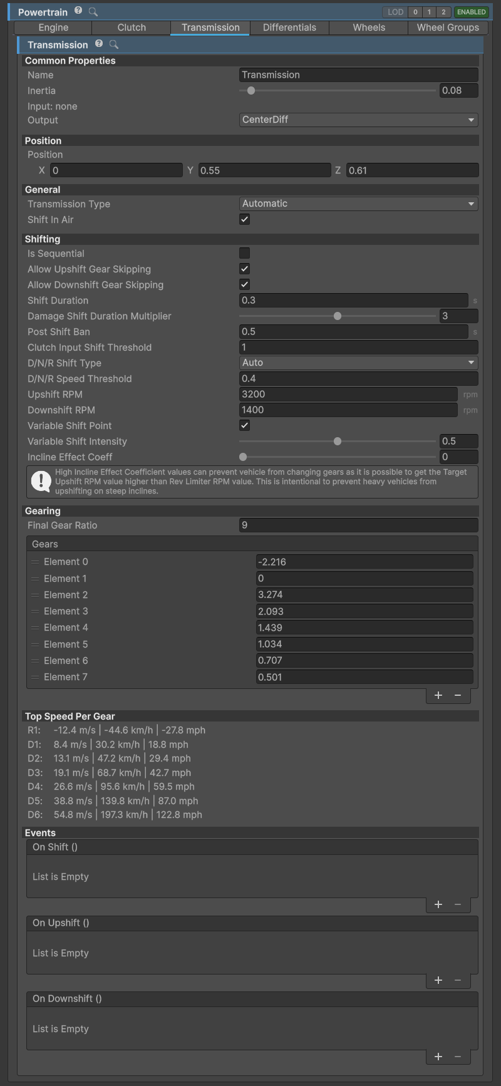Viewport: 501px width, 1086px height.
Task: Grab the Element 2 reorder handle
Action: point(35,595)
